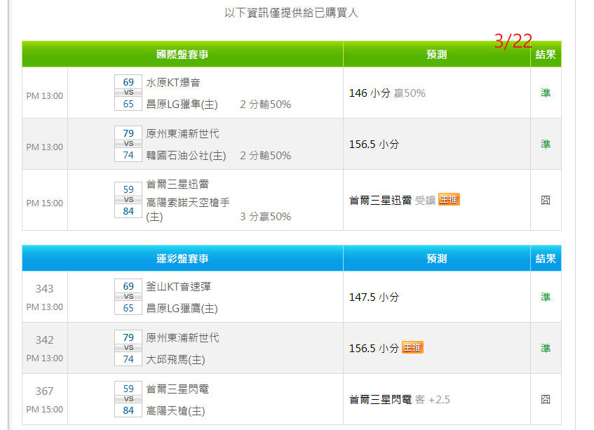Click PM 13:00 under match number 343
This screenshot has height=430, width=594.
[45, 307]
